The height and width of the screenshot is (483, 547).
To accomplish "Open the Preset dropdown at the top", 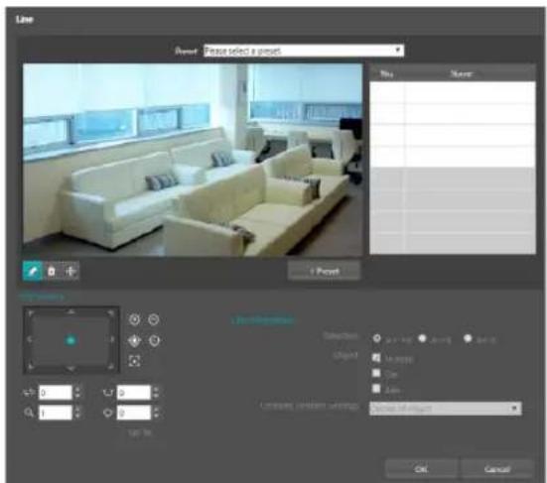I will pos(304,51).
